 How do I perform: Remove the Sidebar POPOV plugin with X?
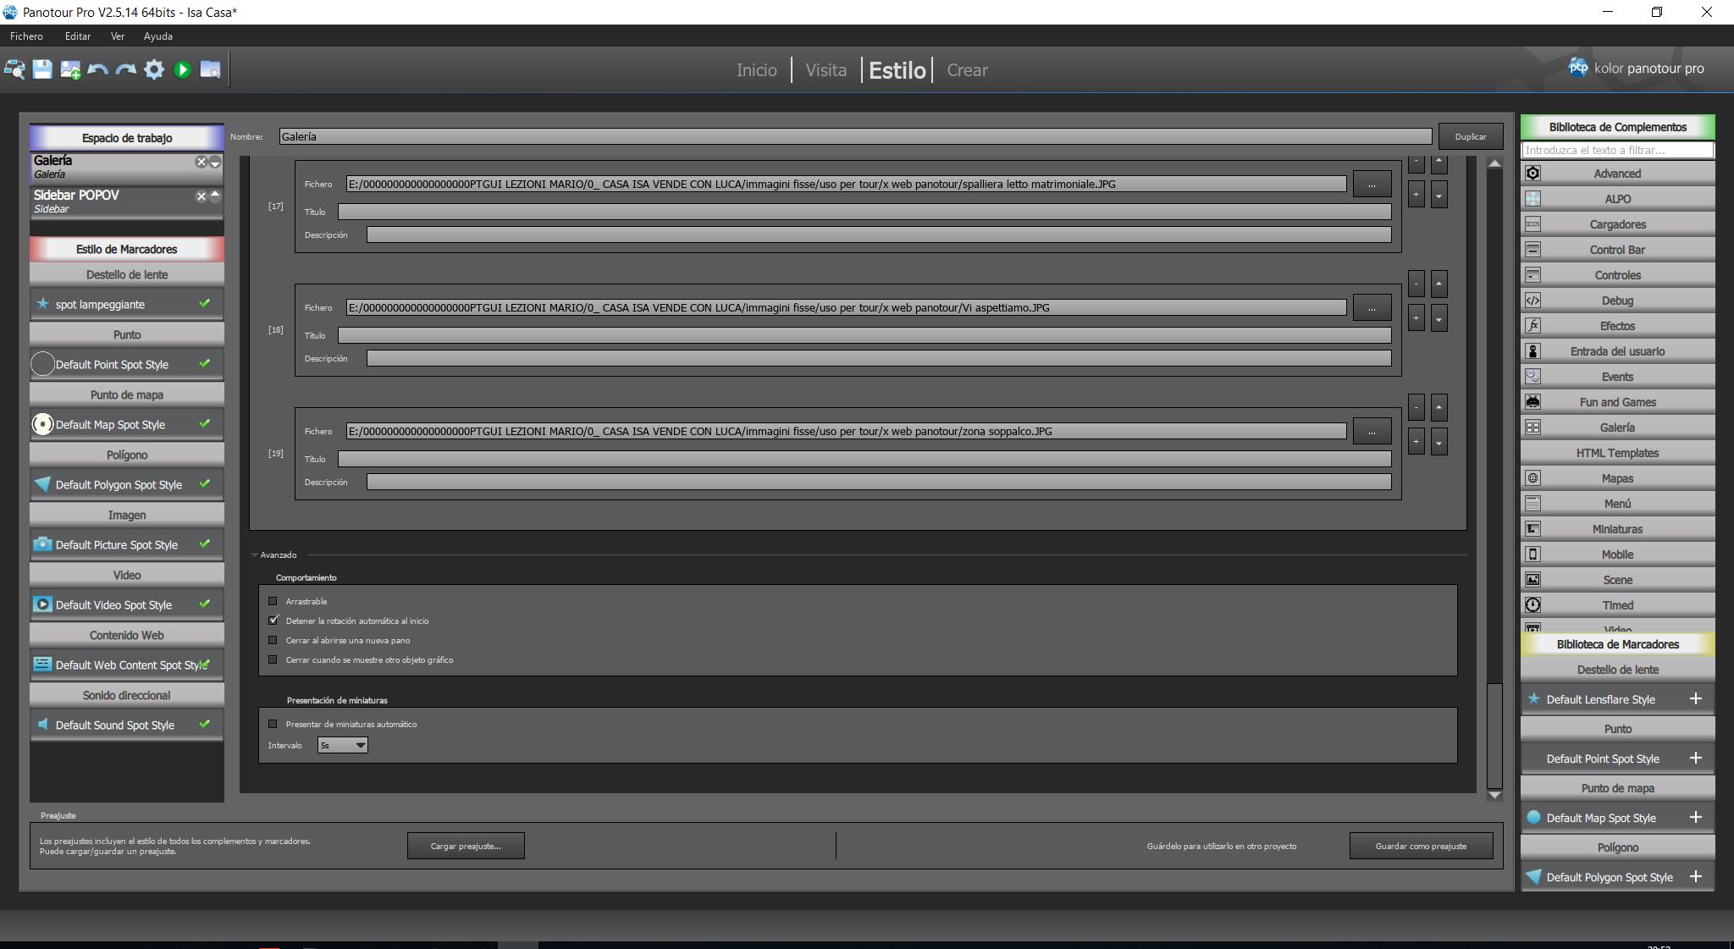coord(201,196)
